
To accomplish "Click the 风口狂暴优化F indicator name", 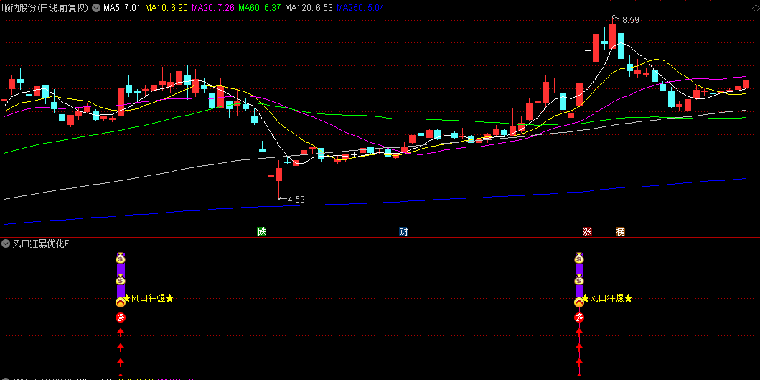I will pyautogui.click(x=41, y=244).
